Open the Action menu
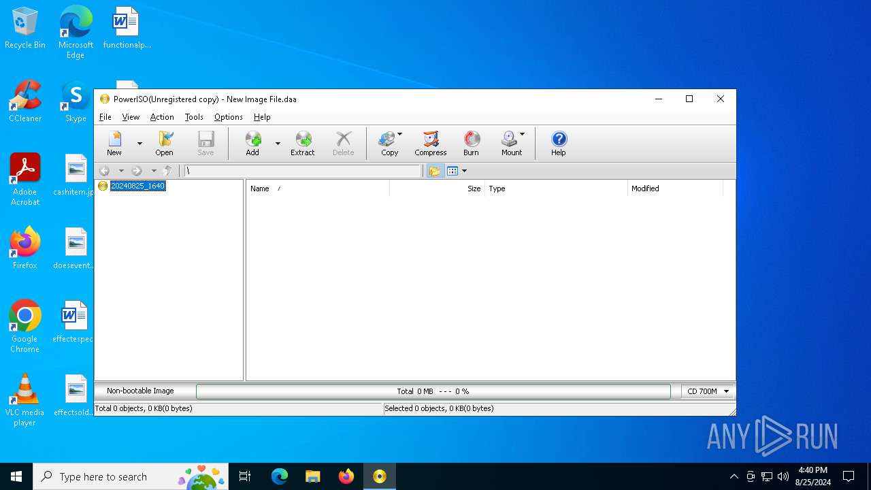This screenshot has height=490, width=871. (x=162, y=117)
